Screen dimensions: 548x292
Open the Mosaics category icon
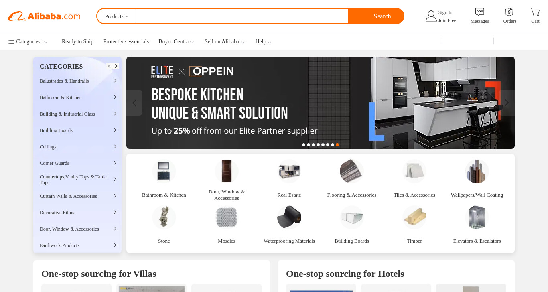pyautogui.click(x=227, y=217)
